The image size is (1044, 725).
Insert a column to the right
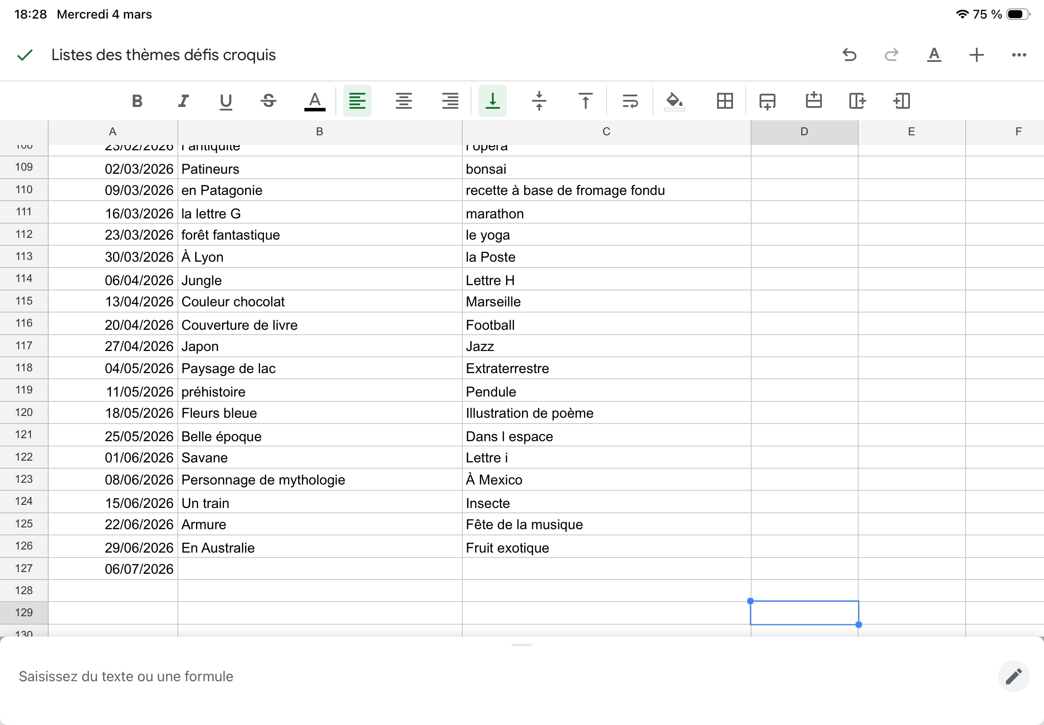click(x=857, y=101)
